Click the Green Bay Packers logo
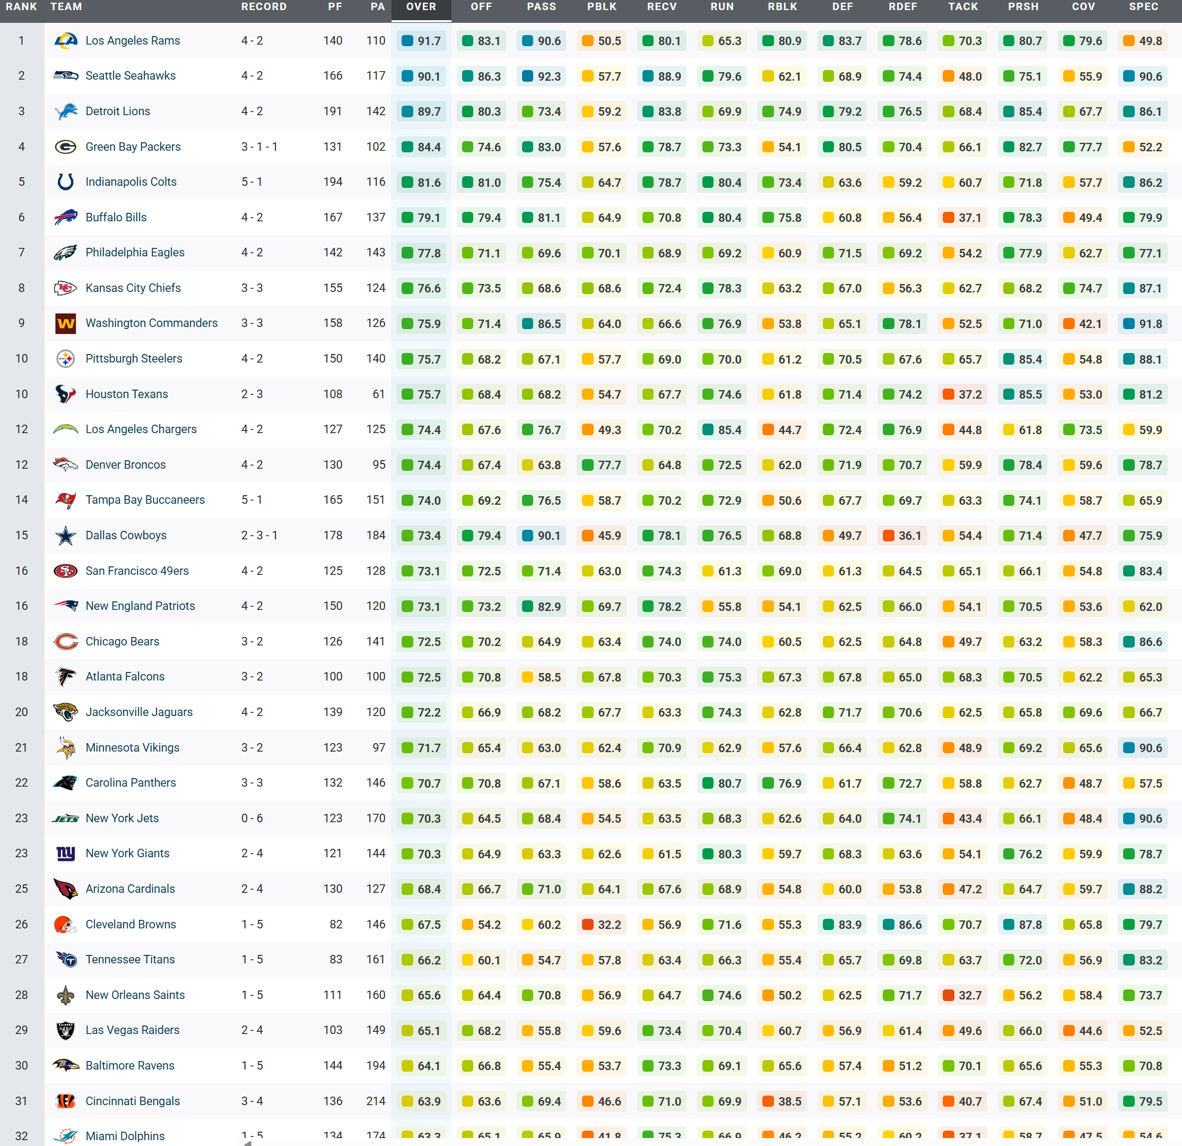The image size is (1182, 1146). tap(66, 147)
